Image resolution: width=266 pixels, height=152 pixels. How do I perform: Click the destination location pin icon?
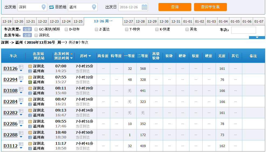[x=94, y=7]
